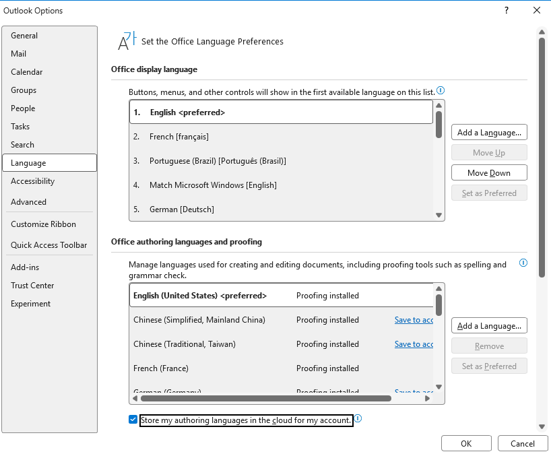551x456 pixels.
Task: Click main options pane scroll up arrow
Action: tap(542, 32)
